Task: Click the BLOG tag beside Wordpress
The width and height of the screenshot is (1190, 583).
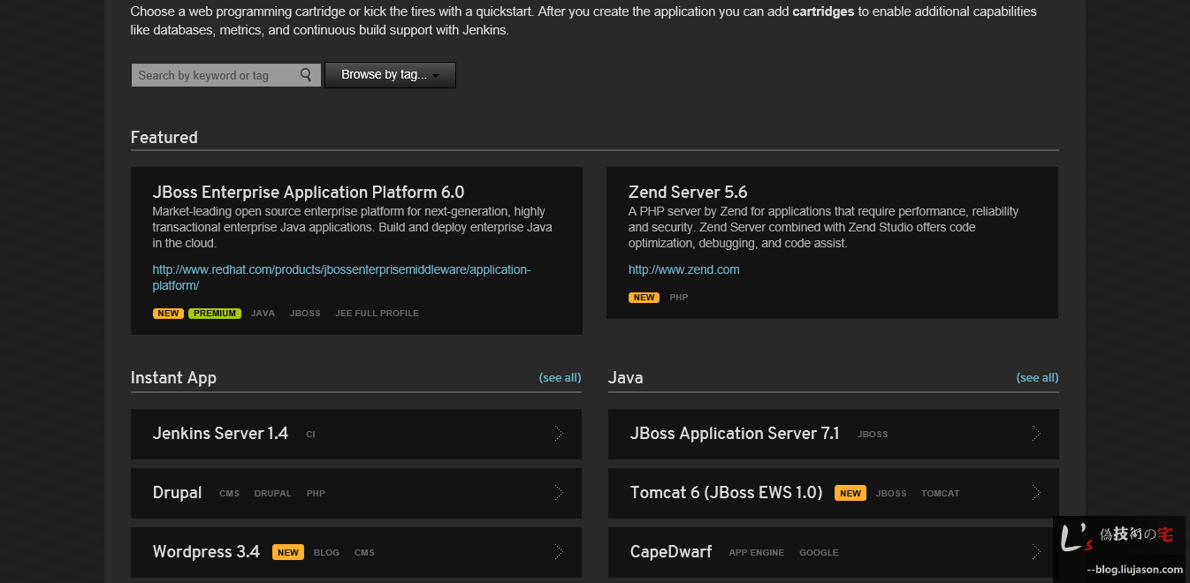Action: (x=326, y=553)
